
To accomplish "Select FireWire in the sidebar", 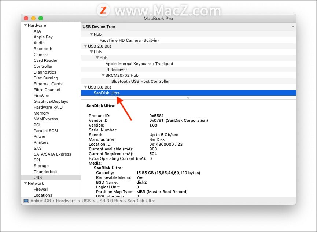I will click(x=41, y=96).
